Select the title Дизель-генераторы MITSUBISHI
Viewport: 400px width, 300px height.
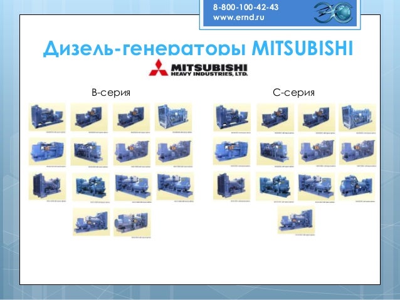[x=198, y=48]
